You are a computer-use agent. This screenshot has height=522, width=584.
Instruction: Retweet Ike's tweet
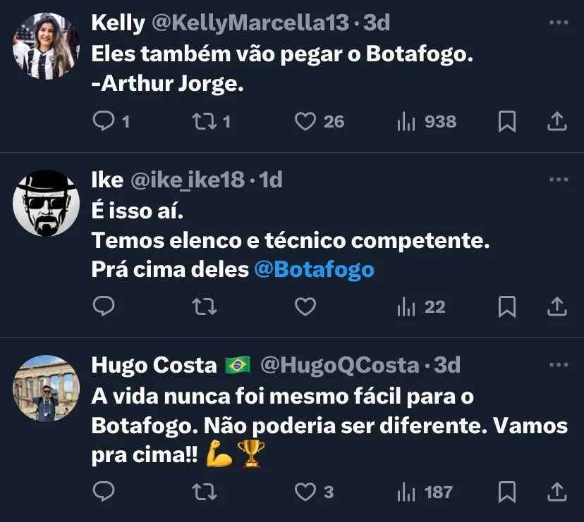(x=204, y=306)
